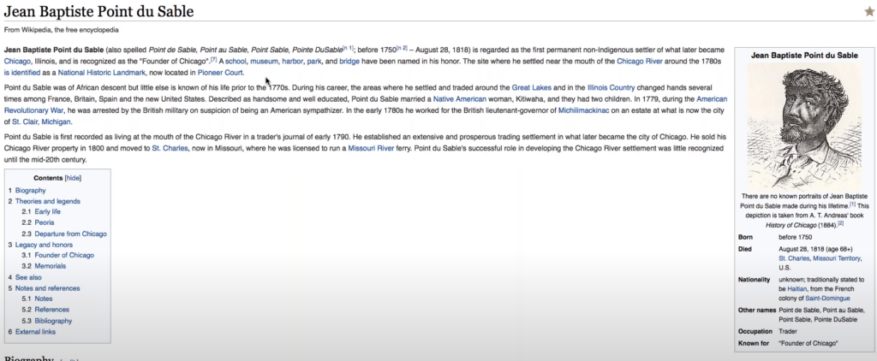The height and width of the screenshot is (361, 877).
Task: Navigate to Founder of Chicago subsection
Action: pos(64,255)
